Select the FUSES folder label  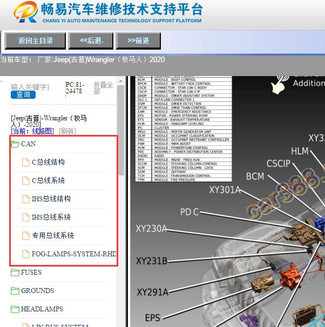pos(31,272)
